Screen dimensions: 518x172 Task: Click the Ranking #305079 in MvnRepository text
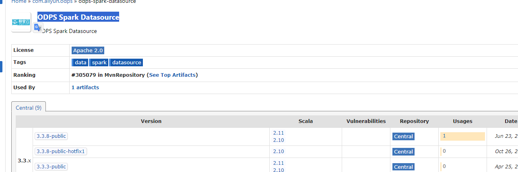(x=108, y=75)
